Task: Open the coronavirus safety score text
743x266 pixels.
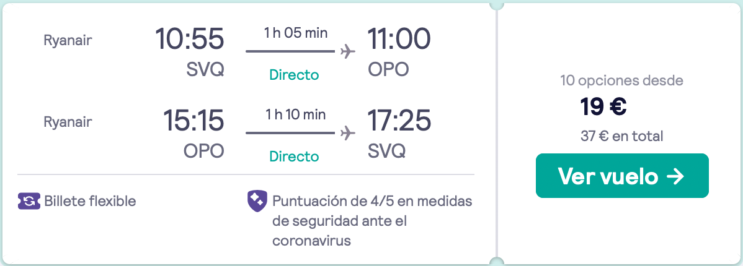Action: point(373,221)
